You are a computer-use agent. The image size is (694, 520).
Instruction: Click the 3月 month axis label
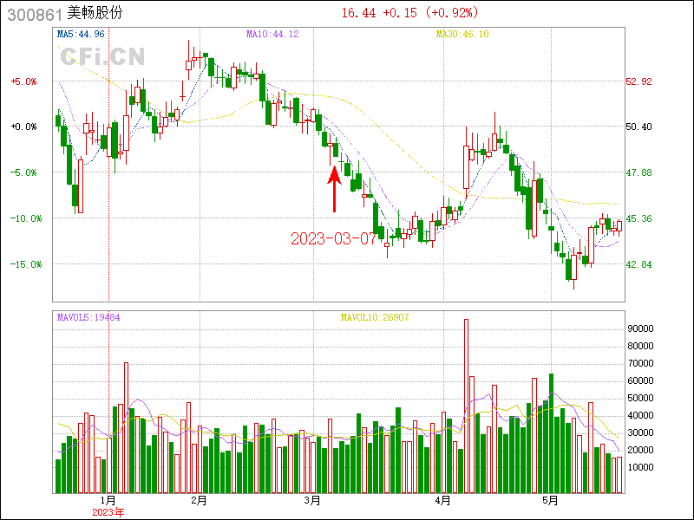[x=312, y=501]
